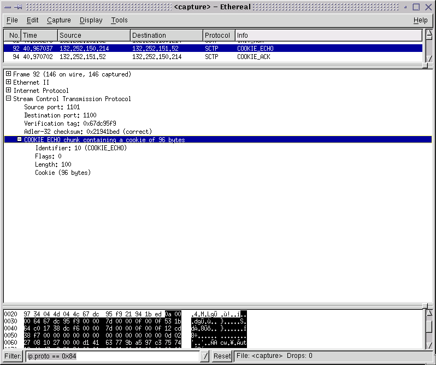The width and height of the screenshot is (436, 365).
Task: Expand the Ethernet II tree node
Action: tap(9, 82)
